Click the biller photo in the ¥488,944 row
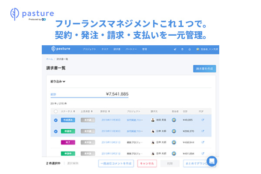Viewport: 261px width, 174px height. [153, 142]
